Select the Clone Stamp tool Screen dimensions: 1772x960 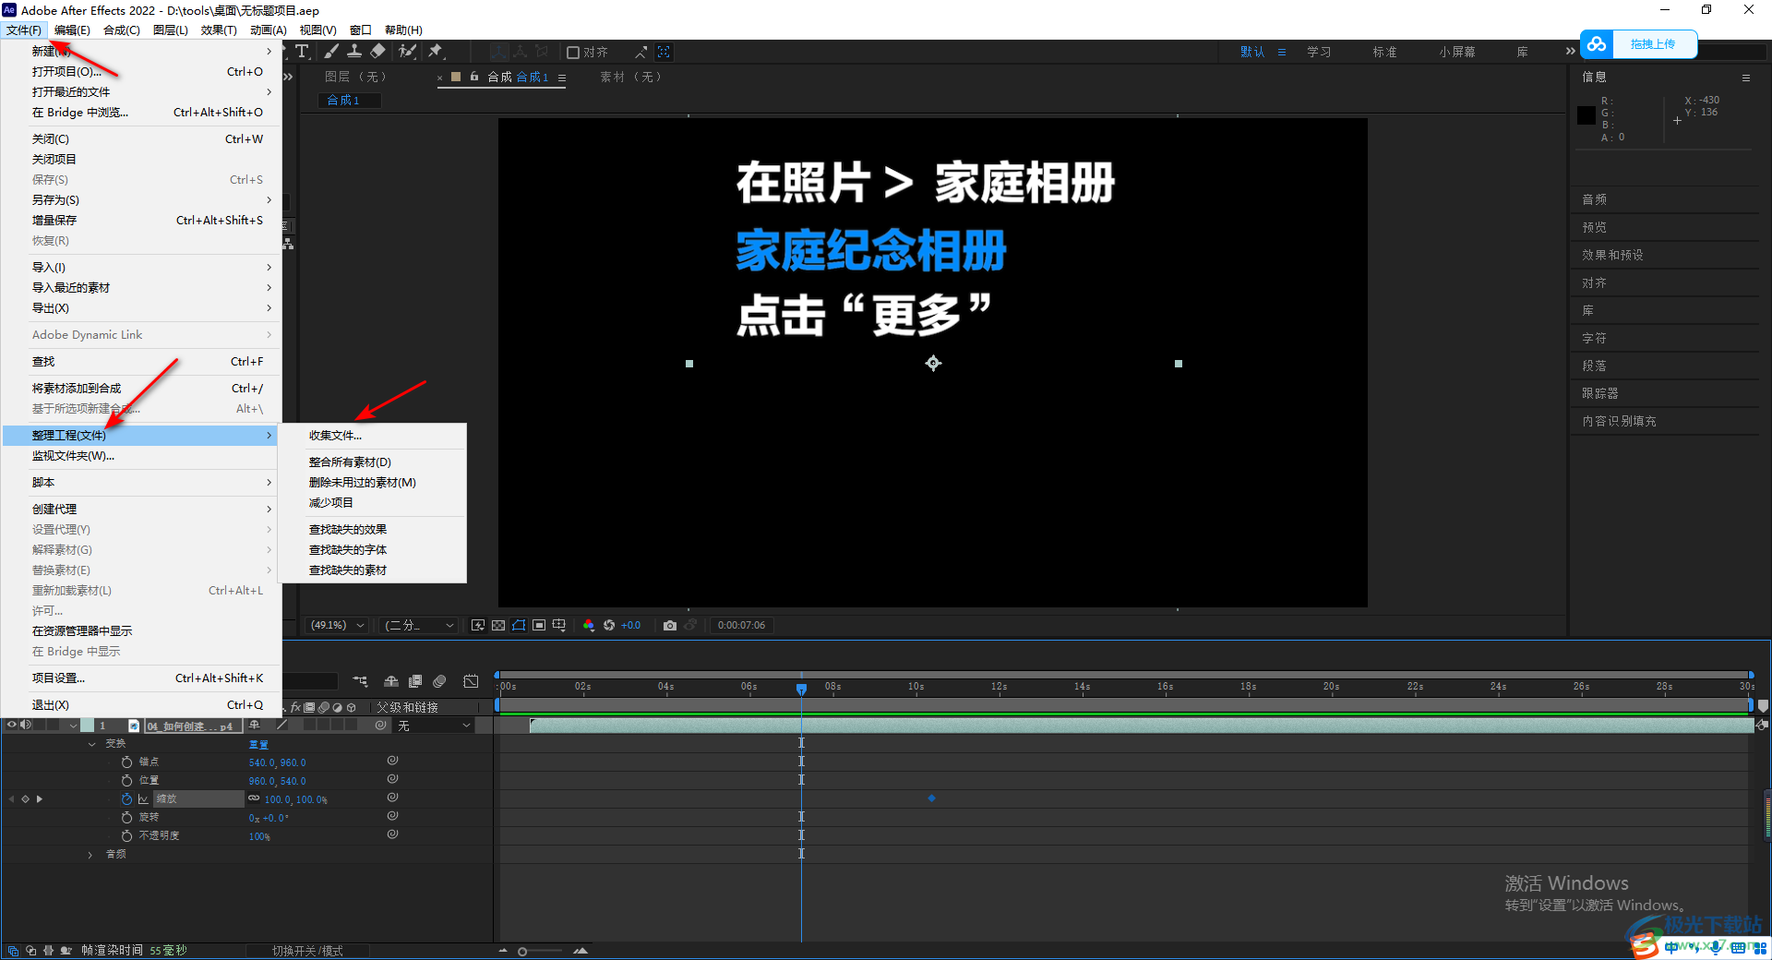(354, 52)
